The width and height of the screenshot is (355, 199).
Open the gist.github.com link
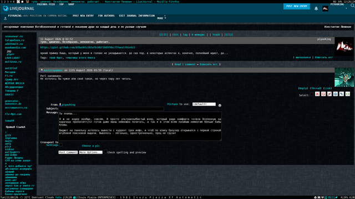click(x=88, y=48)
